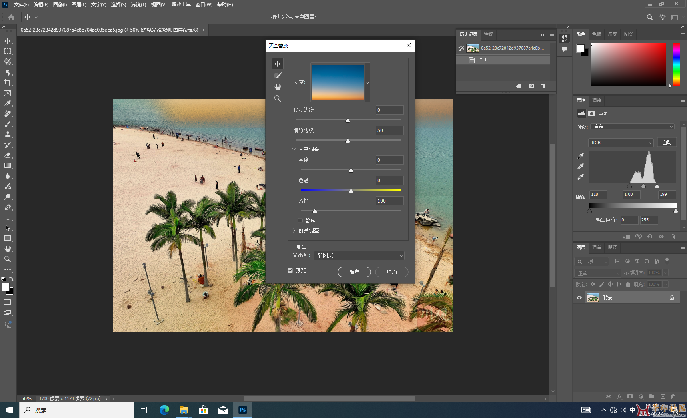
Task: Click the layer mask icon in Properties
Action: pos(592,113)
